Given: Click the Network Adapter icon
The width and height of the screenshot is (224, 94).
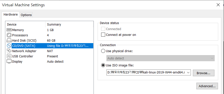Looking at the screenshot, I should (x=9, y=51).
